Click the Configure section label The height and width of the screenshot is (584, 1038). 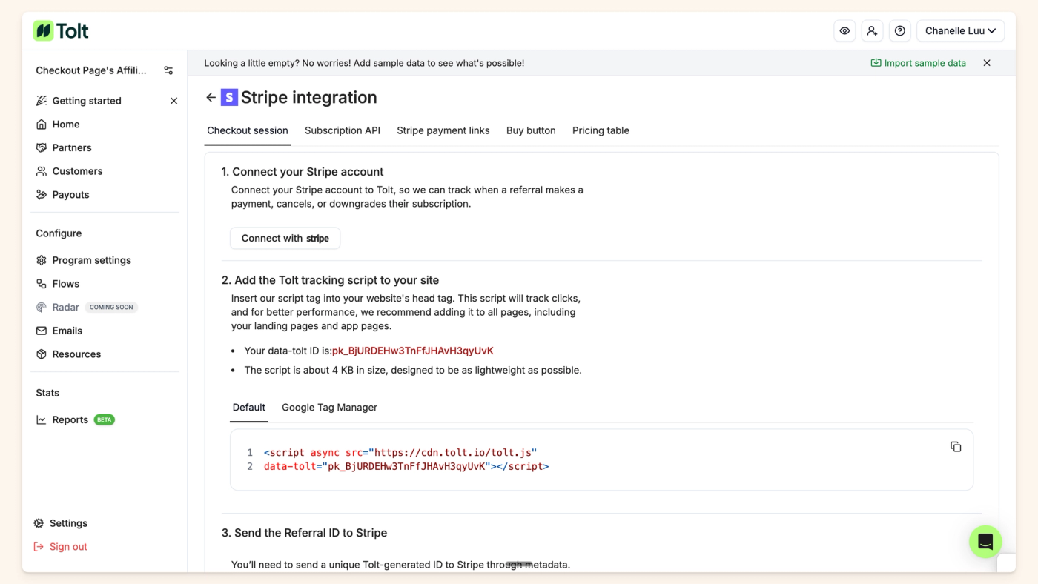click(59, 233)
